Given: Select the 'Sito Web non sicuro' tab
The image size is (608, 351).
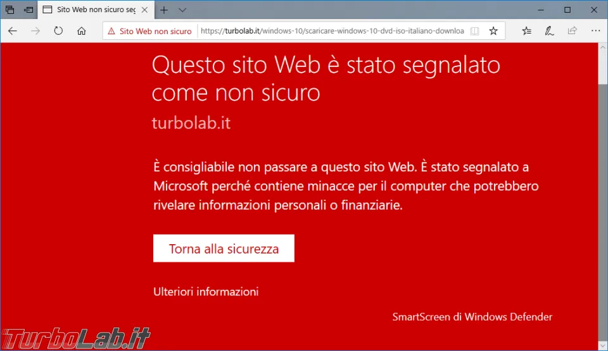Looking at the screenshot, I should 96,9.
